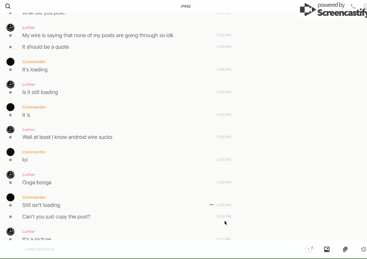
Task: Attach a file with the paperclip icon
Action: point(345,249)
